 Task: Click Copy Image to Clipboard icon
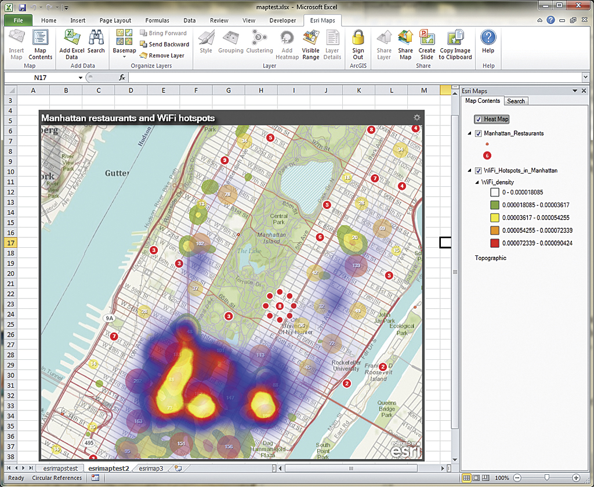point(455,45)
